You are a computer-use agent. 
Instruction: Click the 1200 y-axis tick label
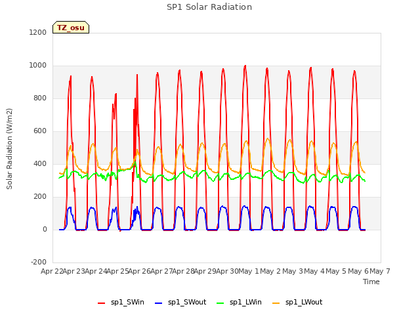click(38, 32)
